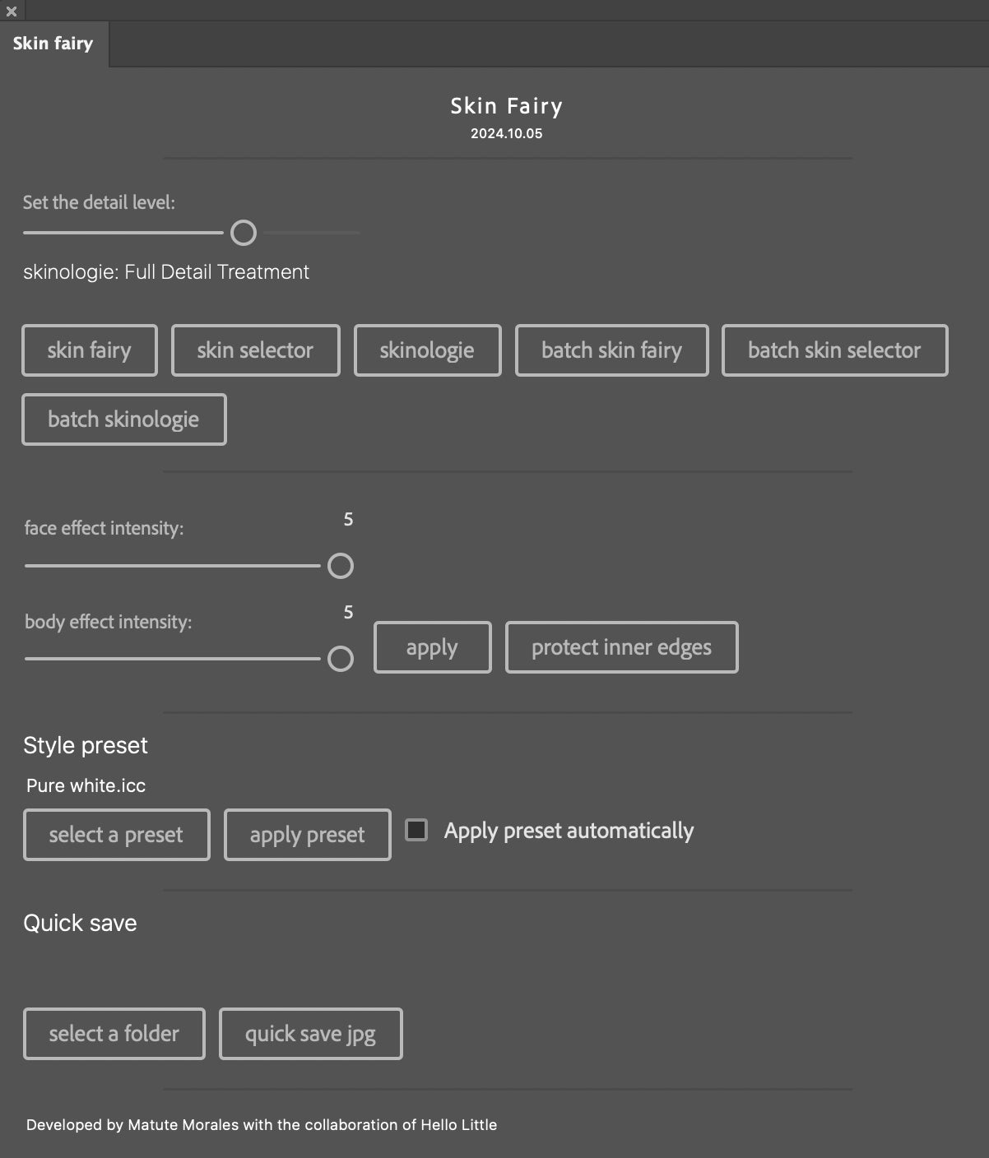Close the panel with the X icon

tap(12, 12)
